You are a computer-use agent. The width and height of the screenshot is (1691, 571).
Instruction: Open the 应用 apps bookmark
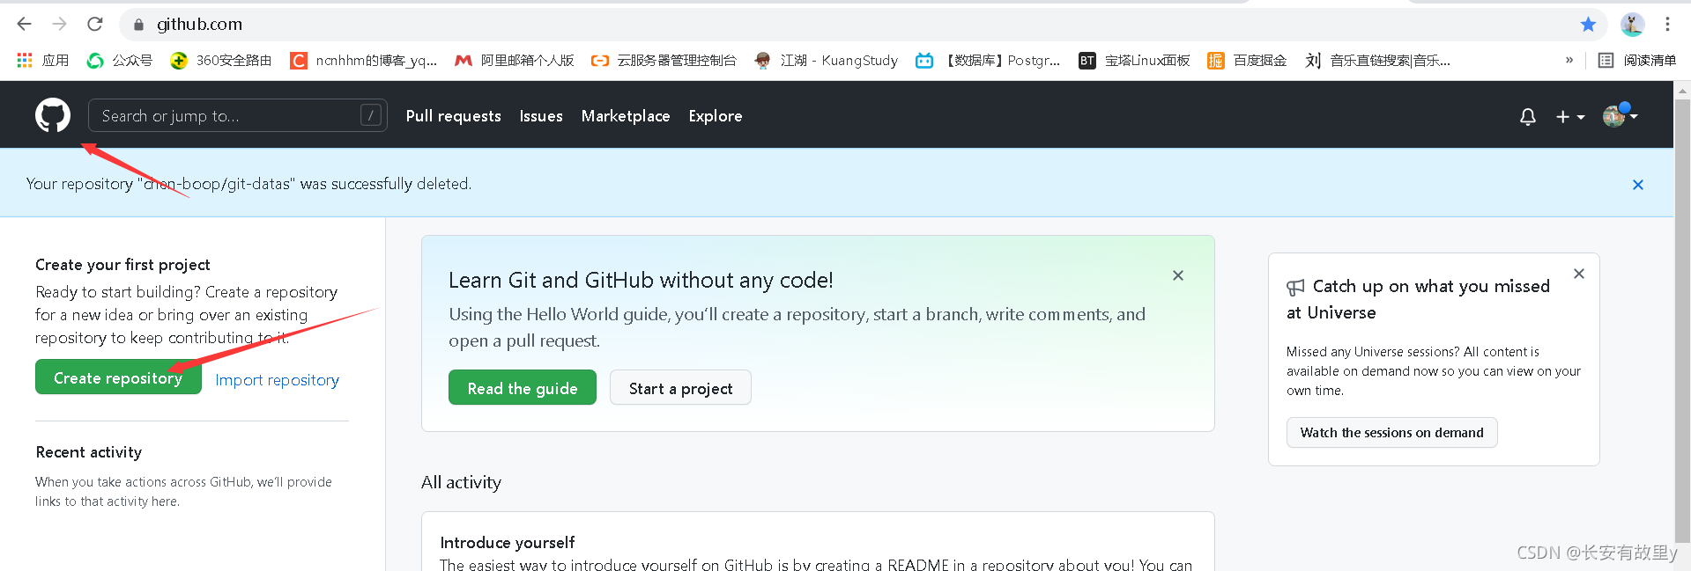tap(42, 60)
